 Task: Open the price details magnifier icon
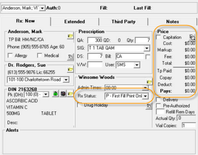click(x=192, y=37)
